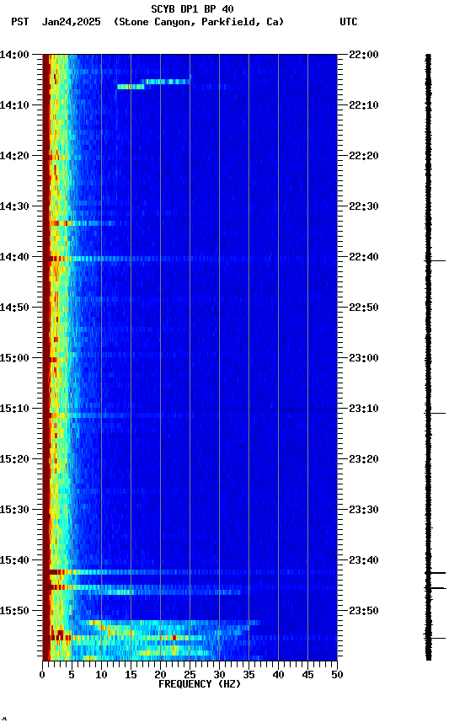Click the '14:20' PST time label
The image size is (465, 728).
pos(14,156)
